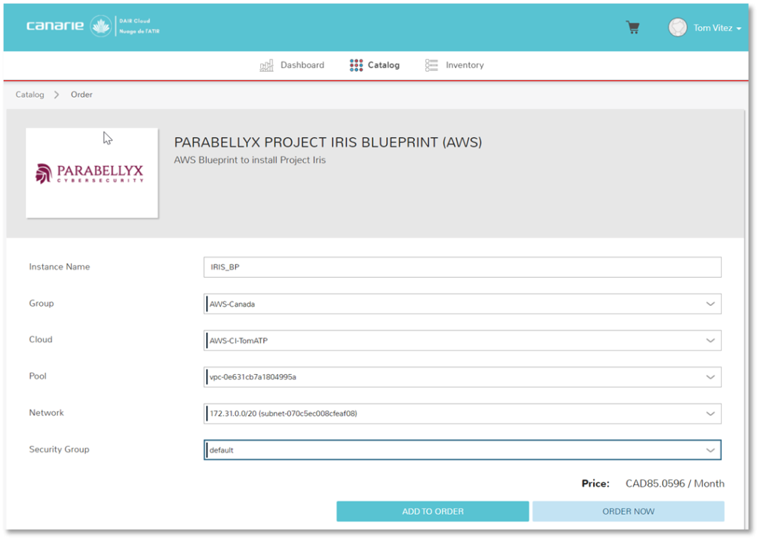Click the Inventory list icon
The height and width of the screenshot is (540, 759).
[432, 65]
